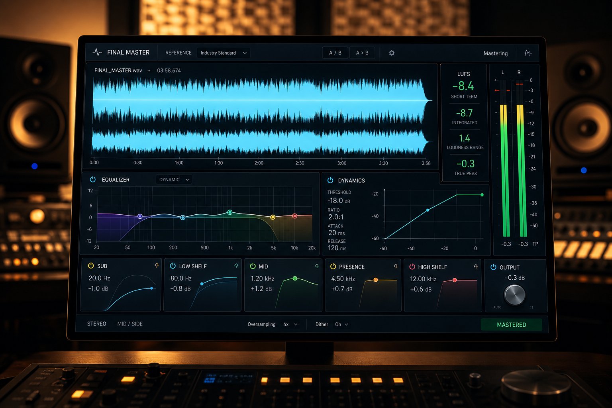This screenshot has height=408, width=612.
Task: Click the SUB band headphone solo icon
Action: (x=157, y=265)
